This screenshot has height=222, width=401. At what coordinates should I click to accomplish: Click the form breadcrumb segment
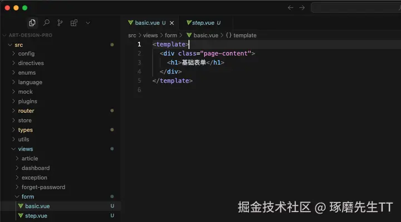tap(171, 35)
